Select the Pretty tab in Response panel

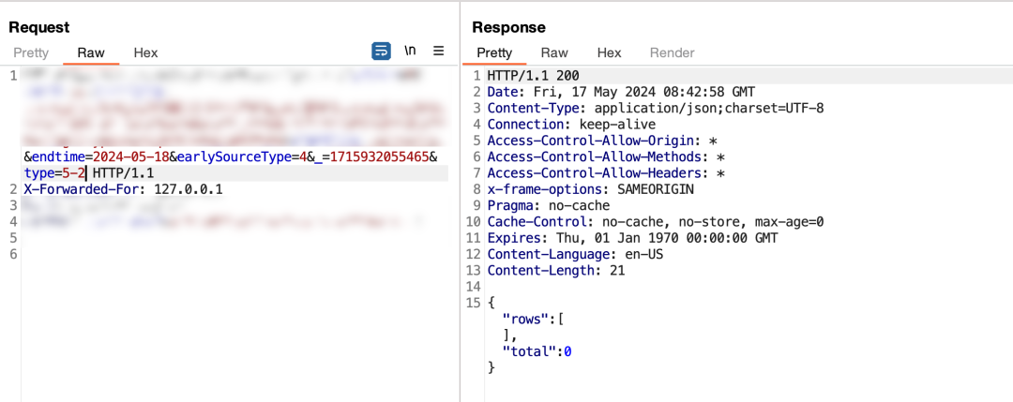pyautogui.click(x=494, y=53)
